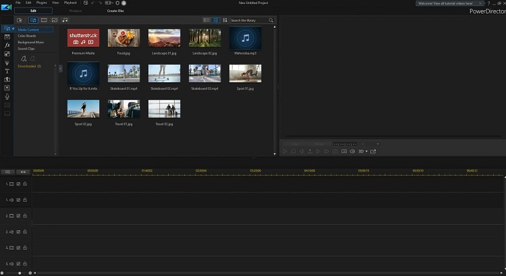Select the Landscape 01.jpg thumbnail

164,38
